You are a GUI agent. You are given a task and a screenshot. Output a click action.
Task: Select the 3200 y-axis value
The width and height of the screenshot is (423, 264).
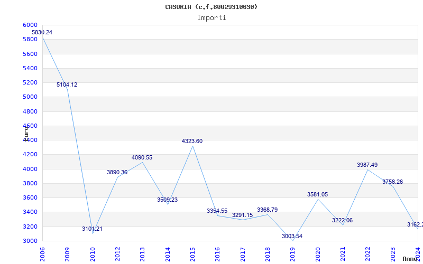30,227
